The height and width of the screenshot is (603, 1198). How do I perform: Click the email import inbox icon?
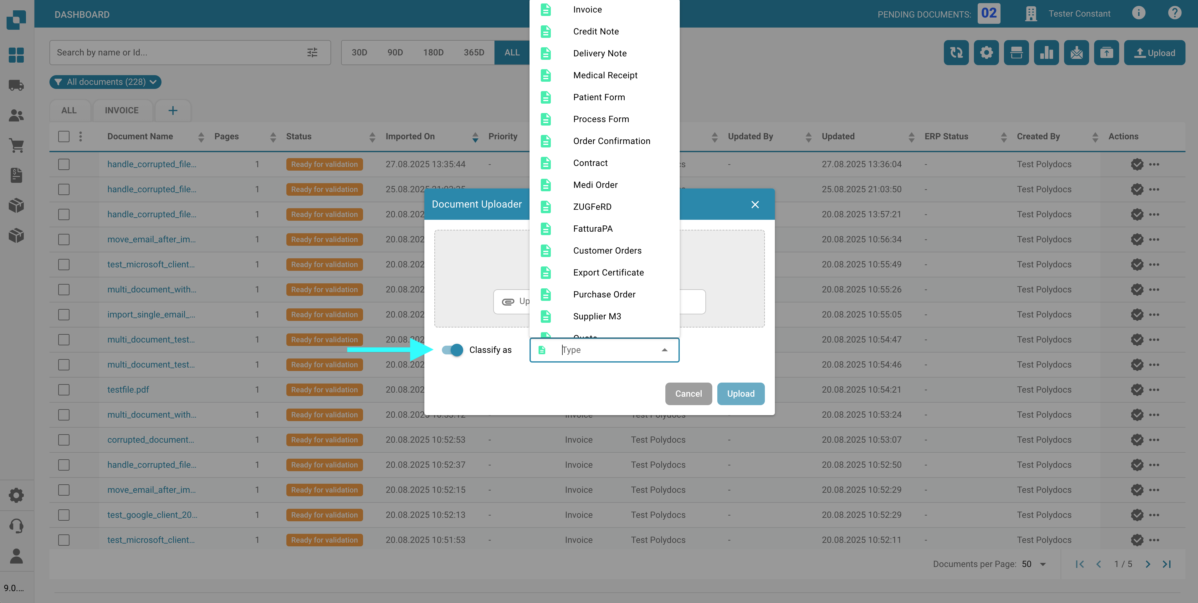tap(1076, 53)
